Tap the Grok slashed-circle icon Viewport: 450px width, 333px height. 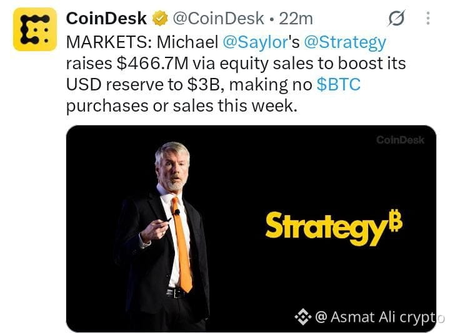click(x=397, y=18)
